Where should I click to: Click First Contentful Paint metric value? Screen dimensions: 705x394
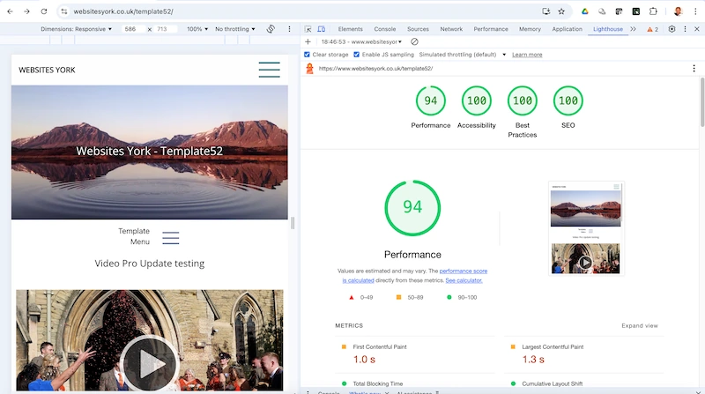[x=364, y=360]
